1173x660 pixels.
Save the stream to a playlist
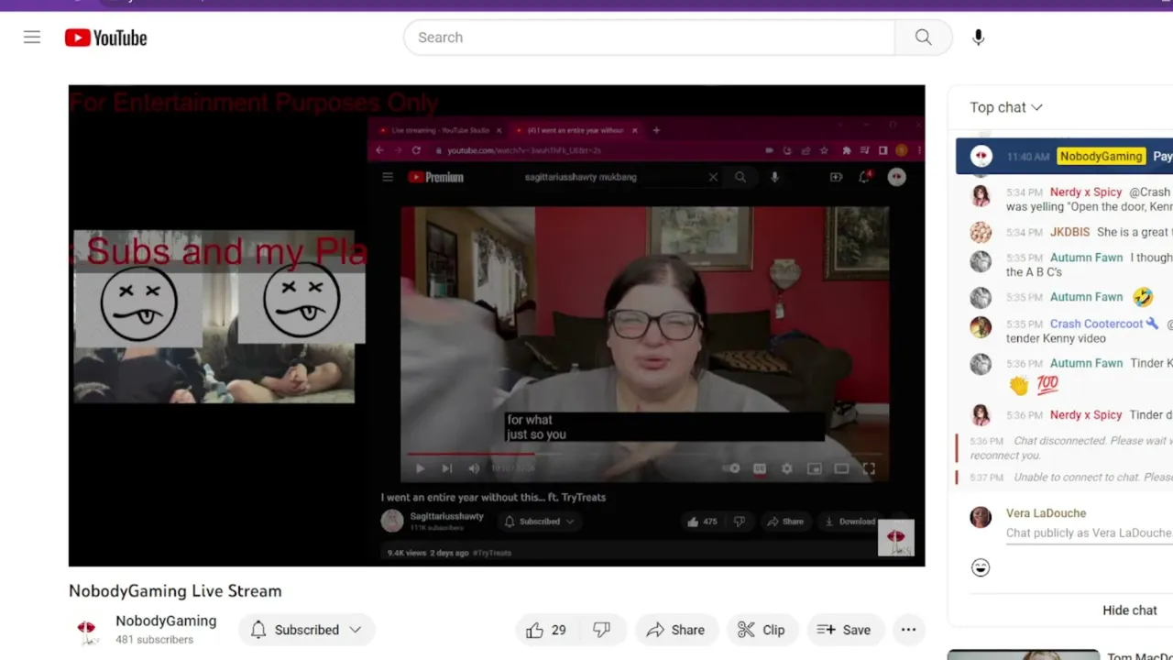[844, 630]
